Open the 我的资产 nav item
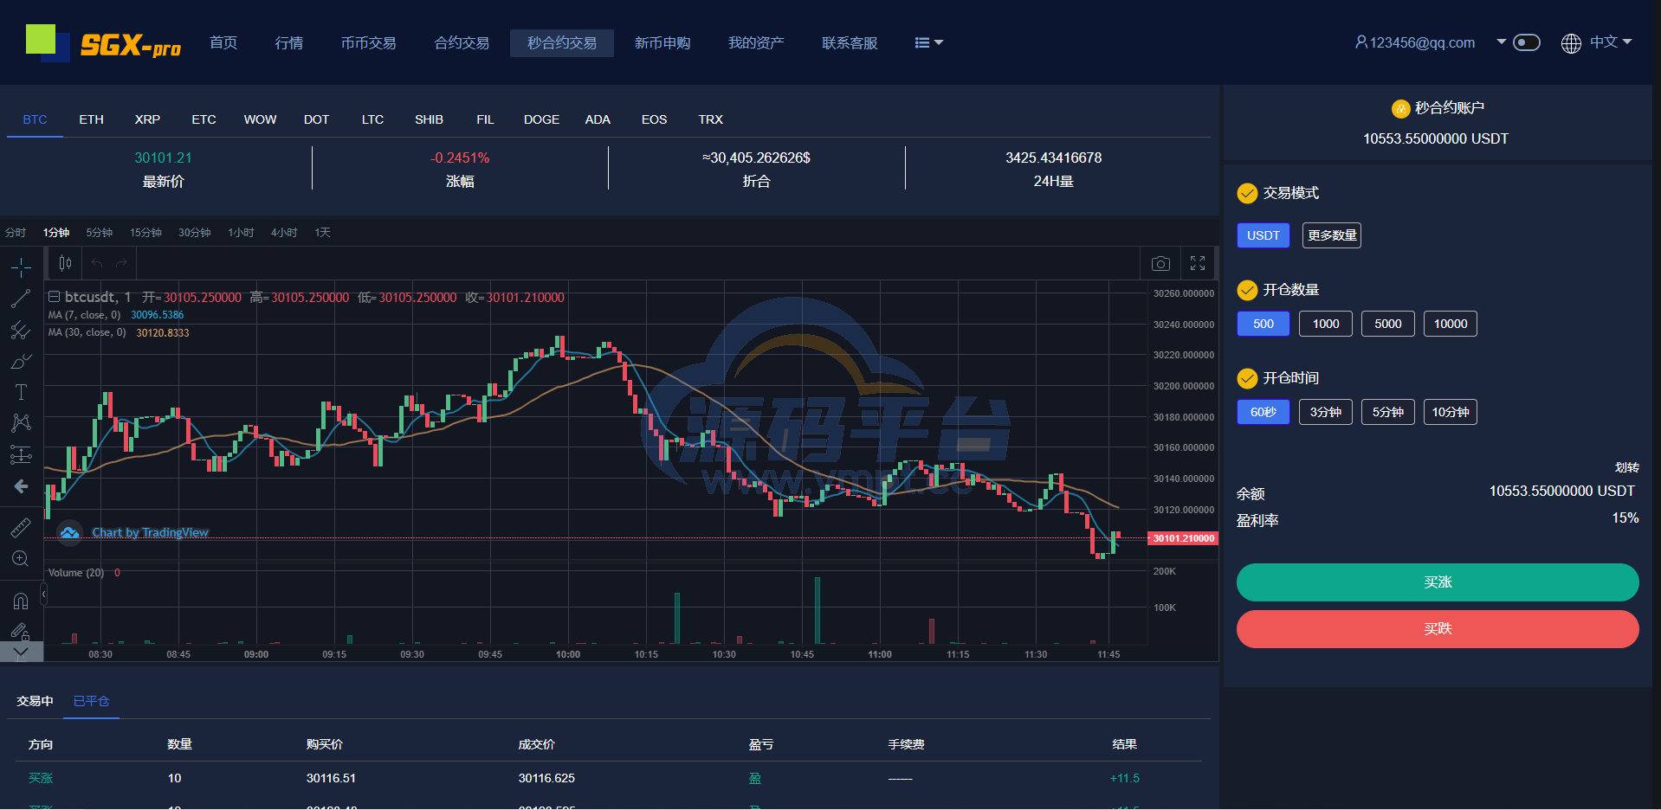1661x810 pixels. click(x=756, y=42)
